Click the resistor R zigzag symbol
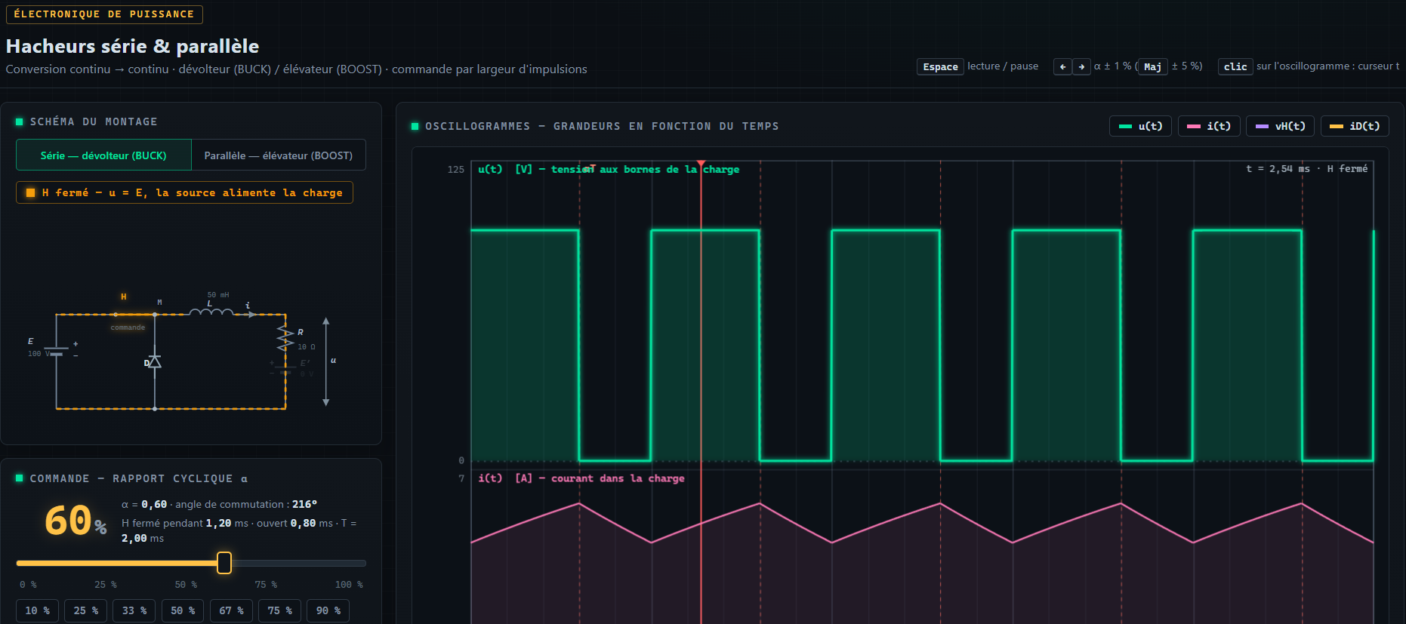This screenshot has width=1406, height=624. coord(285,337)
